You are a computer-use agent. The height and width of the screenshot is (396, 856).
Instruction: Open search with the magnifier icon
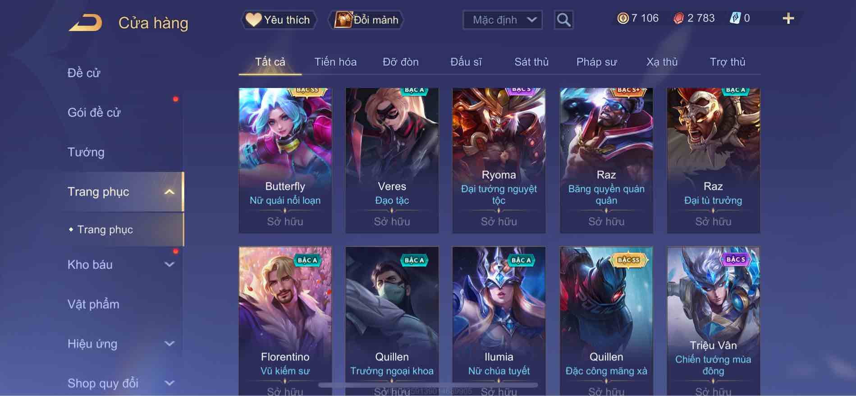click(563, 20)
